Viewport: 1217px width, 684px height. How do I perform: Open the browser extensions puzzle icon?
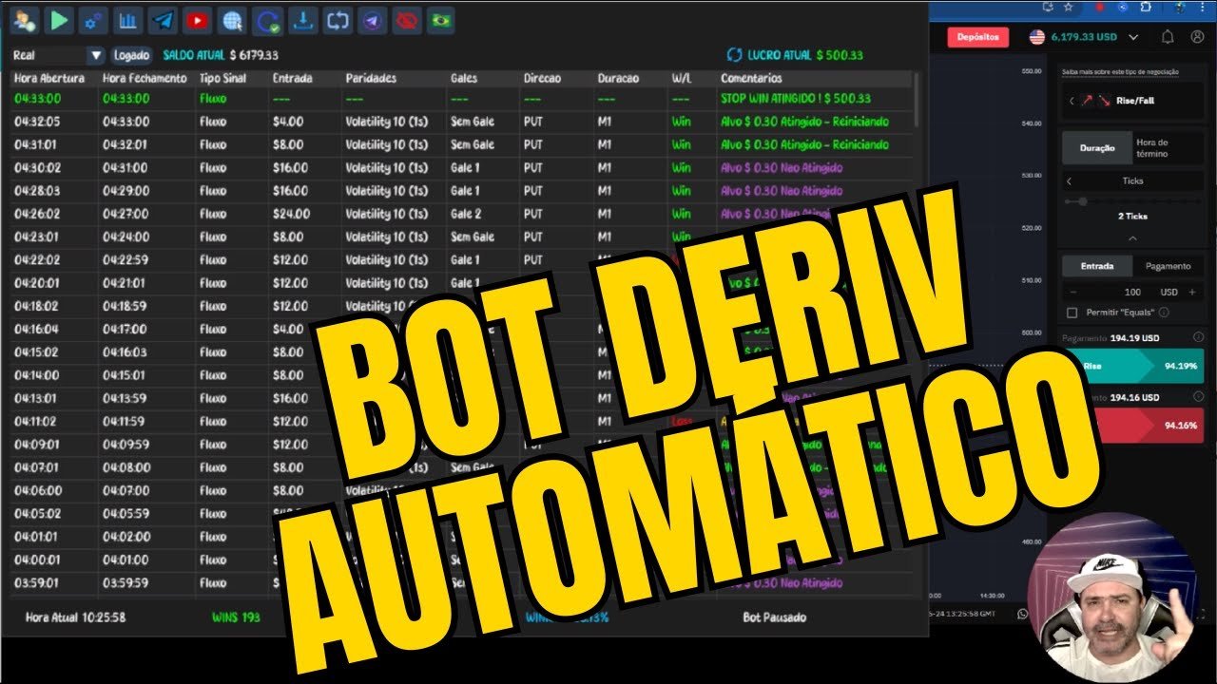pos(1145,7)
